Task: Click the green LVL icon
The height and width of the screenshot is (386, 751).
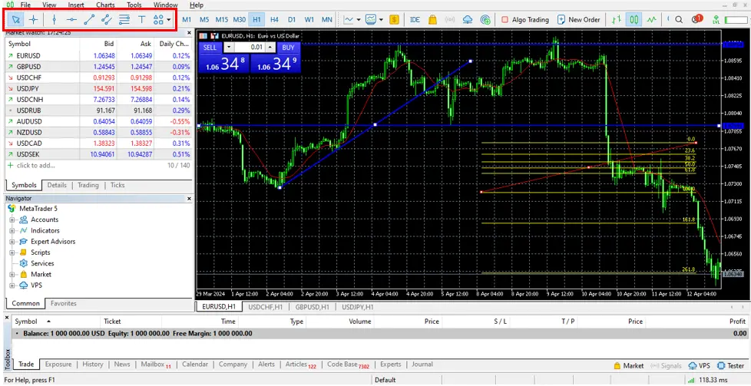Action: pos(716,20)
